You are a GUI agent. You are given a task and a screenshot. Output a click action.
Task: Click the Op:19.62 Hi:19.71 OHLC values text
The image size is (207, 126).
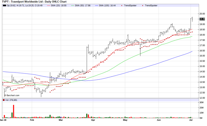(x=25, y=6)
